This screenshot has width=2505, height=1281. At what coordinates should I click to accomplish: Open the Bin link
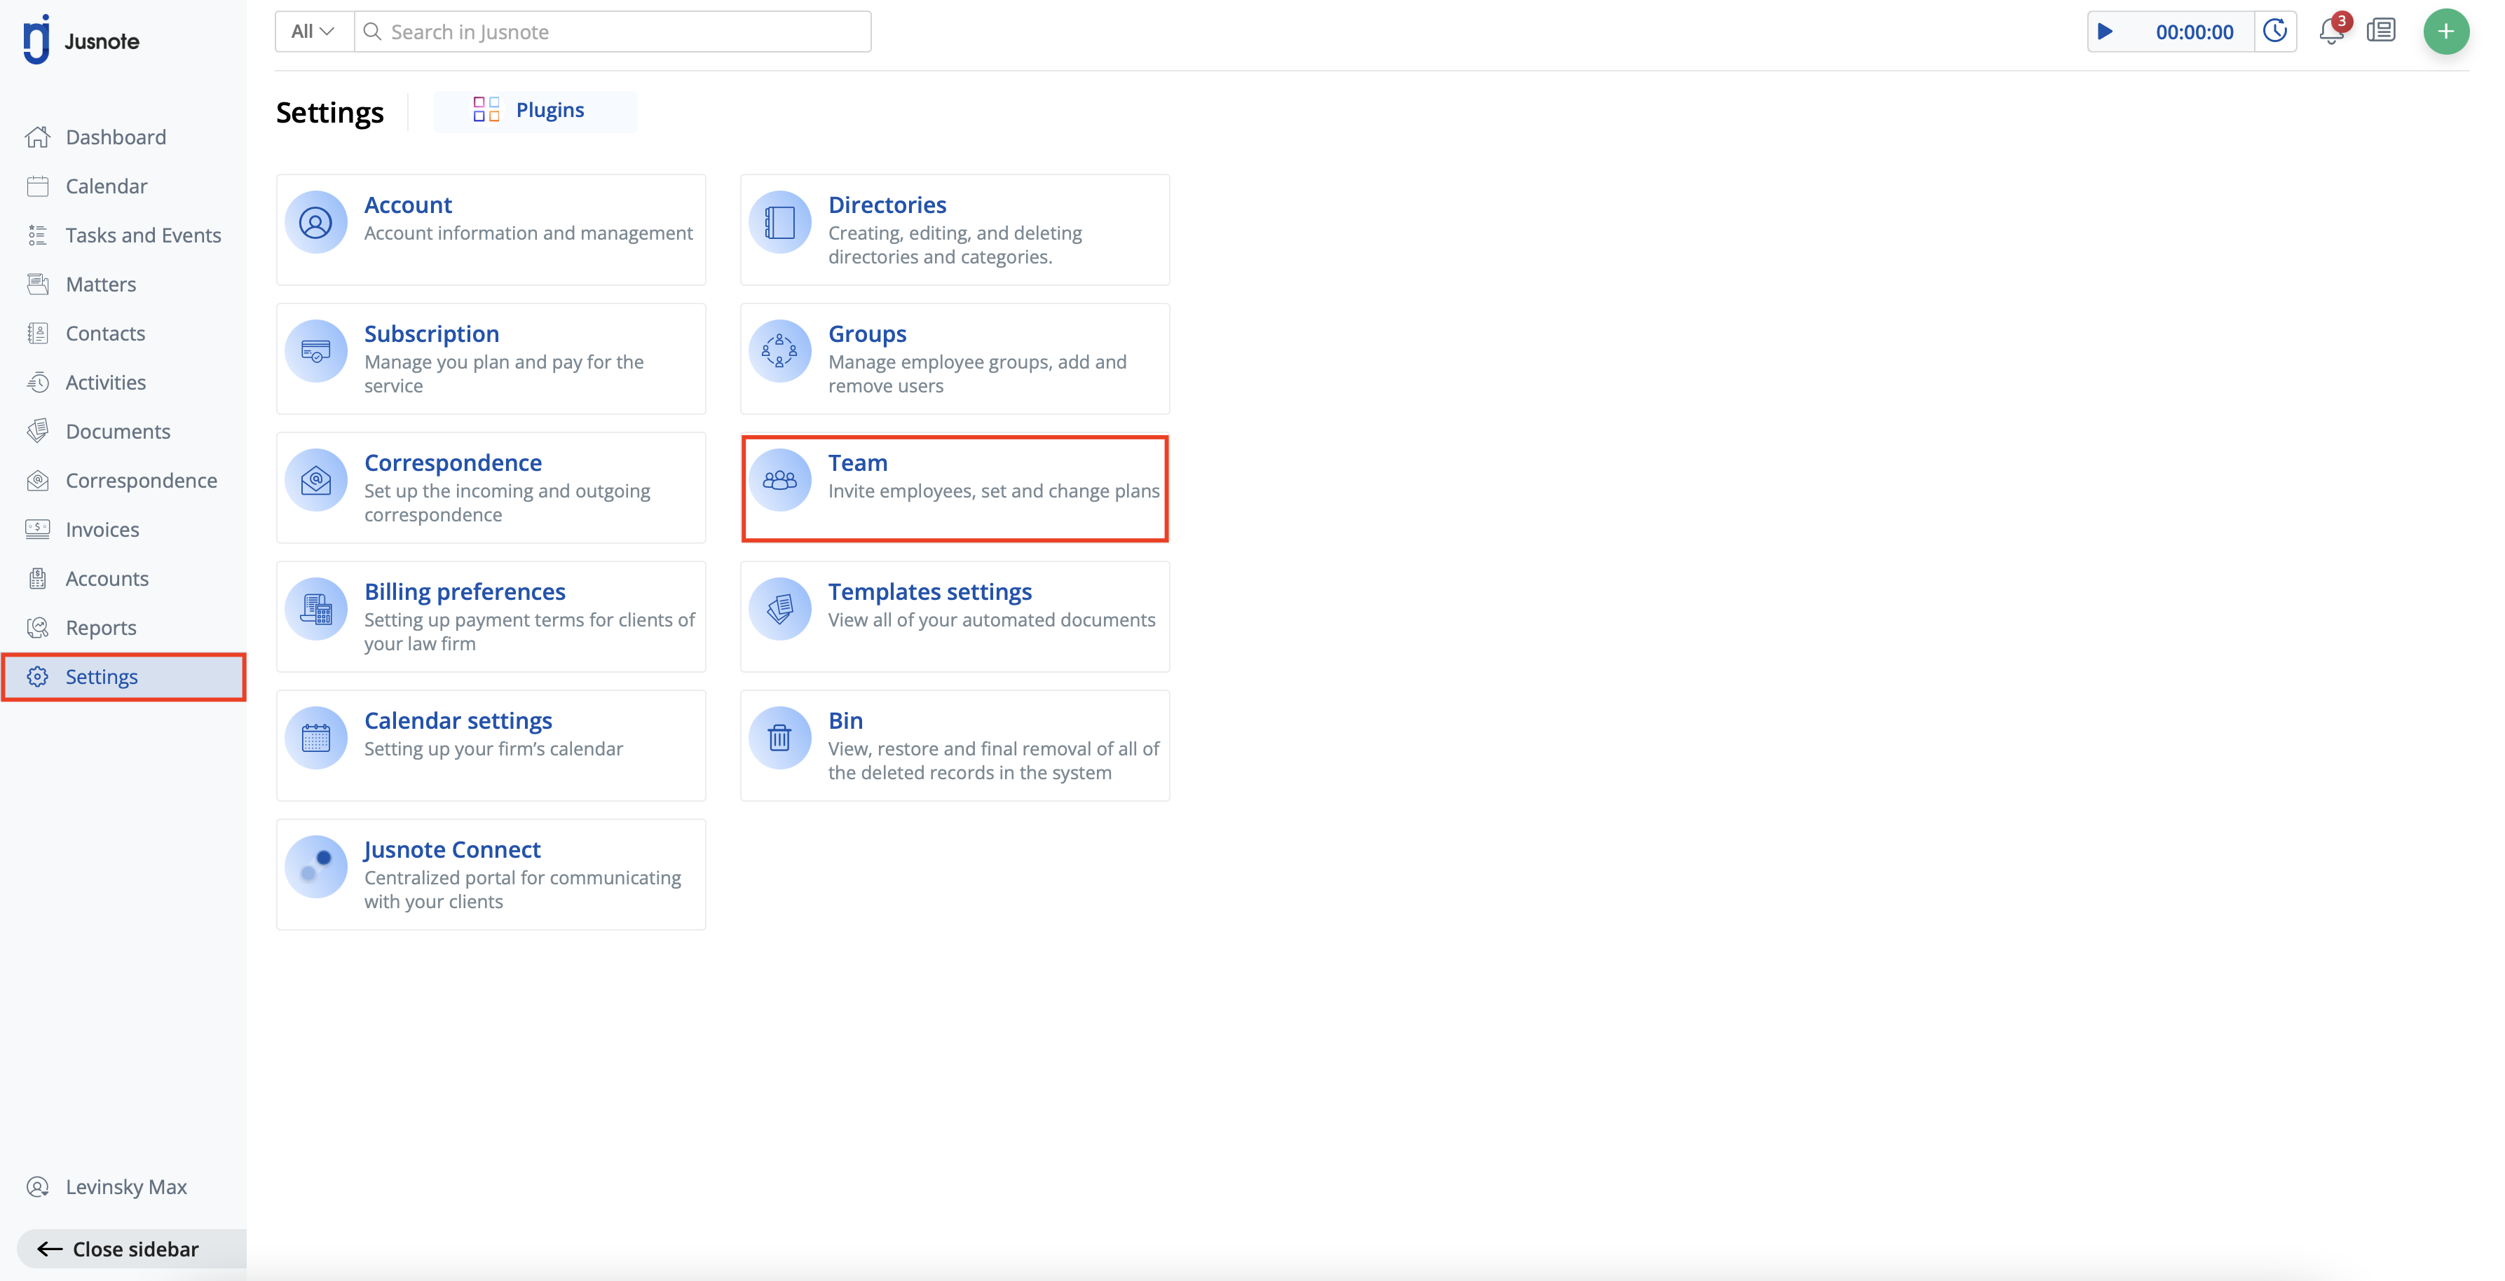coord(845,720)
